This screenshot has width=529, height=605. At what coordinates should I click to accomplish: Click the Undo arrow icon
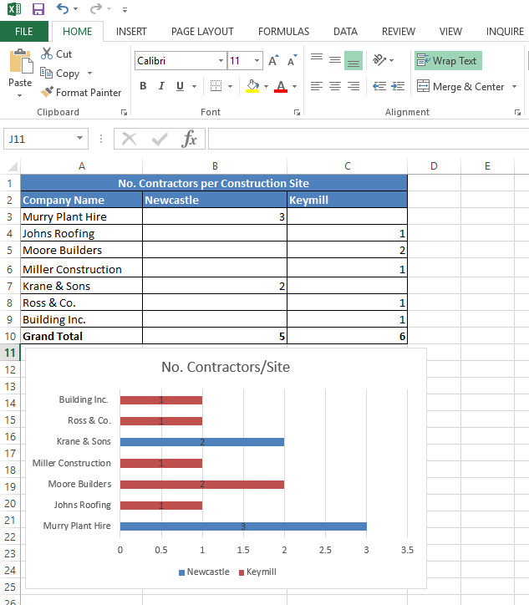[63, 8]
